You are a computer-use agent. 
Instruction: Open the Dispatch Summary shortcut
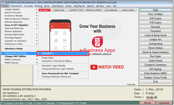[155, 65]
